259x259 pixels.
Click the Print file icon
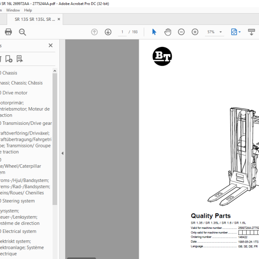tap(8, 32)
